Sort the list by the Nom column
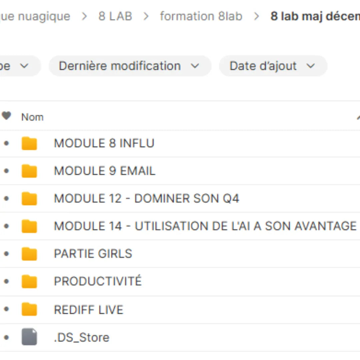 point(32,117)
